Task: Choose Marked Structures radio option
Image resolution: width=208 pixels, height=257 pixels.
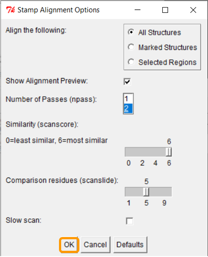Action: 131,47
